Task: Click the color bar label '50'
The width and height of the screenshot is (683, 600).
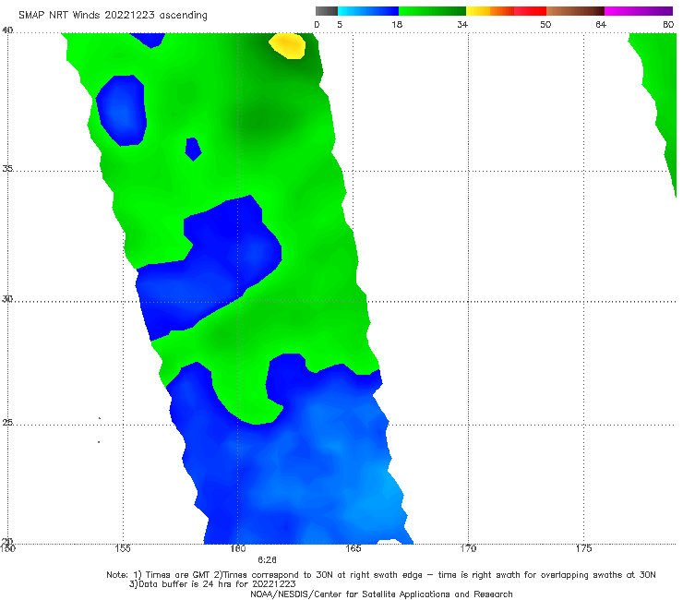Action: (545, 25)
